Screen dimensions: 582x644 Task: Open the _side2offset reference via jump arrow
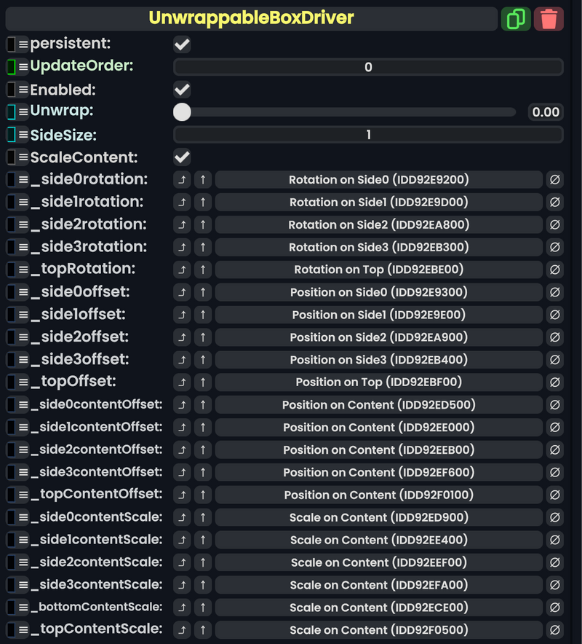click(181, 337)
